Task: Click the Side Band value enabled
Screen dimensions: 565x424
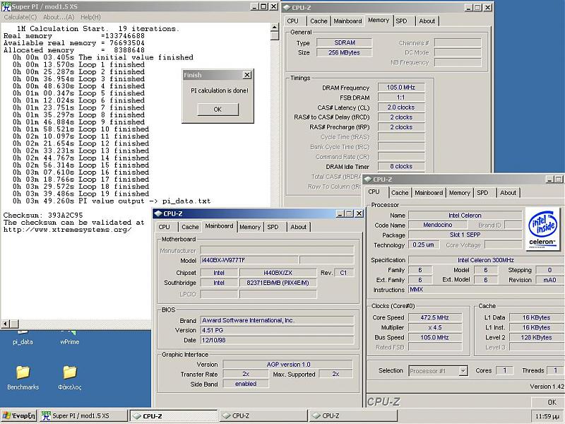Action: 246,384
